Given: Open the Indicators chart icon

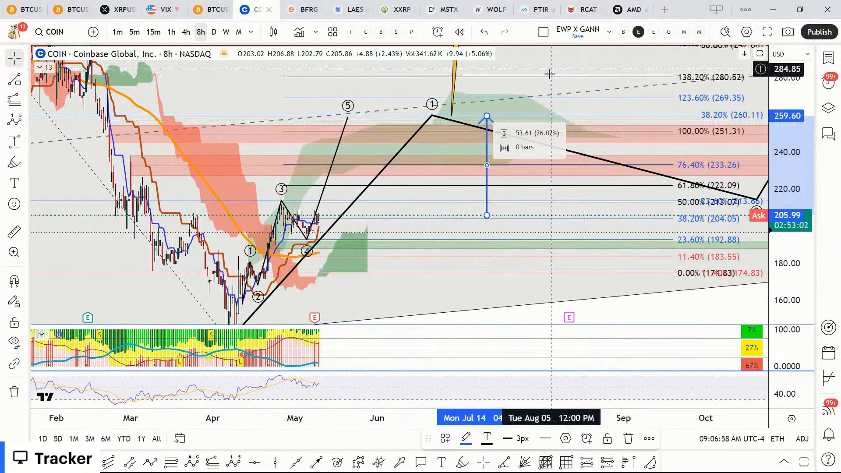Looking at the screenshot, I should click(299, 32).
